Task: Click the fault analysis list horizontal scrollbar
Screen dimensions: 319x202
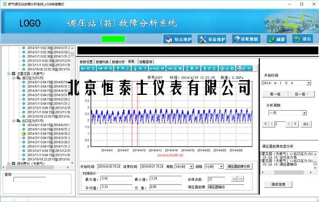Action: pyautogui.click(x=286, y=172)
